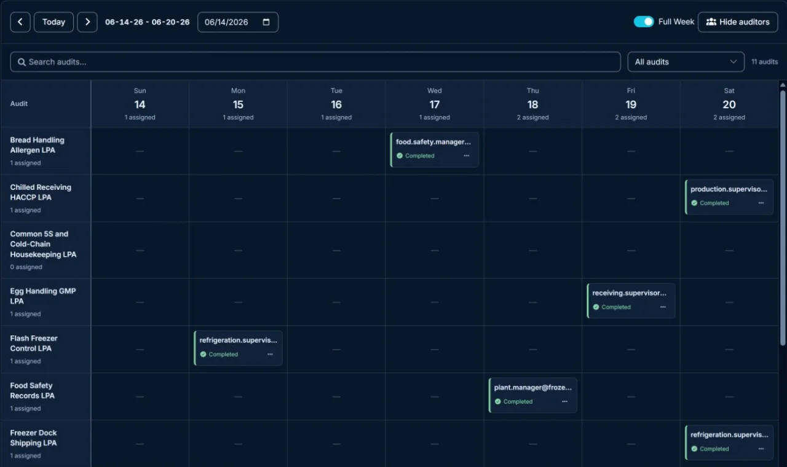Click the Freezer Dock Shipping LPA row label
This screenshot has height=467, width=787.
(x=34, y=438)
